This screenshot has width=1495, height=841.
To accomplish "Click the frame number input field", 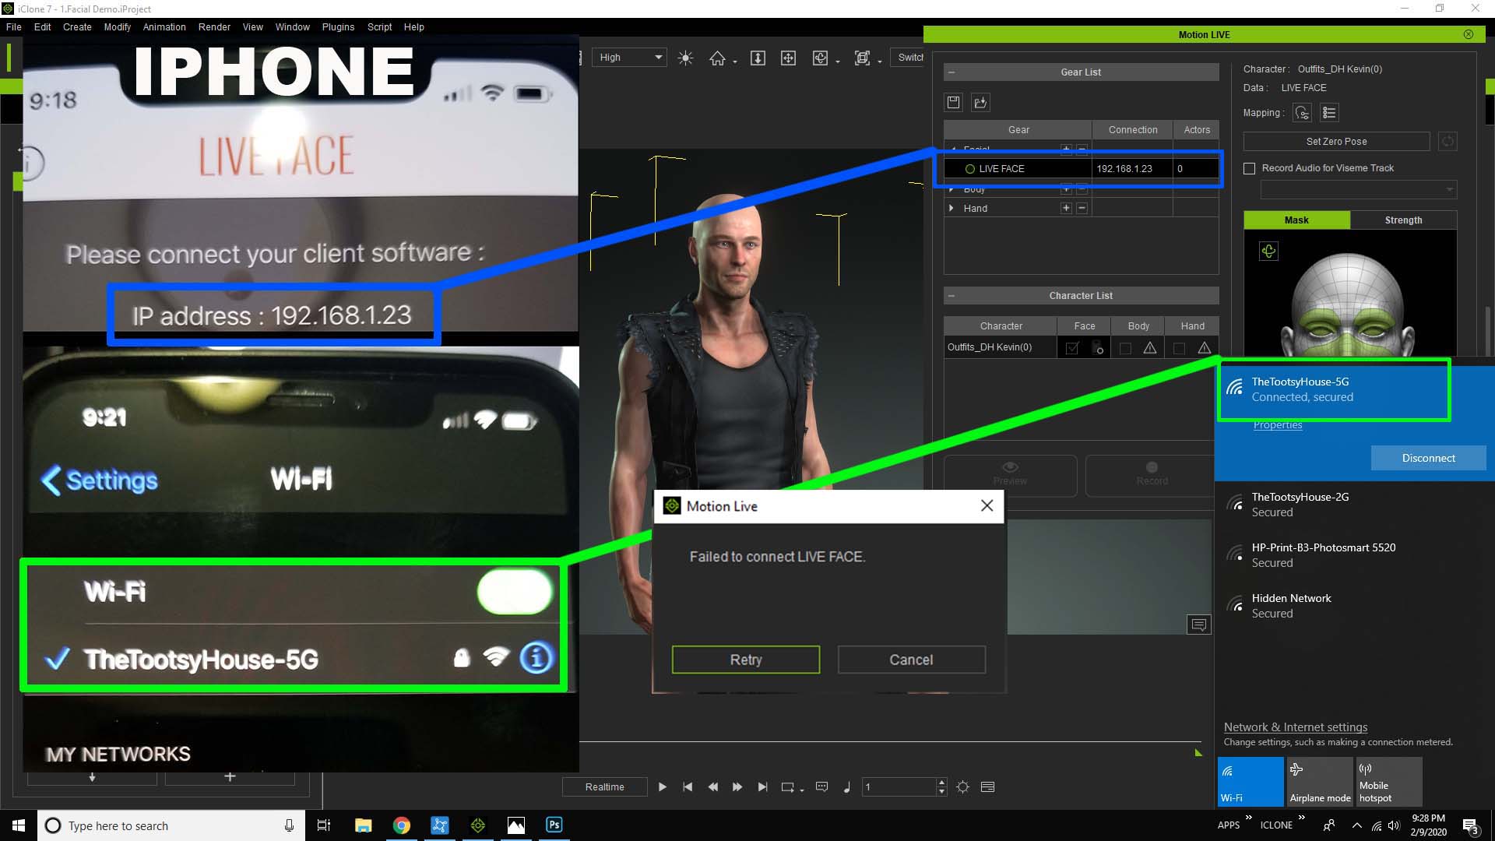I will [899, 787].
